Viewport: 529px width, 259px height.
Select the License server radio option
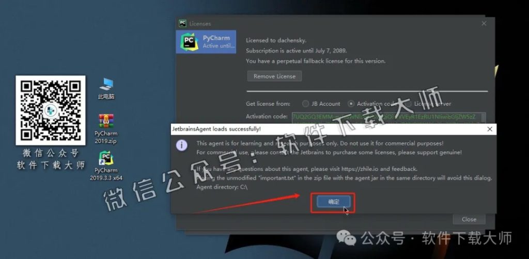[x=428, y=104]
